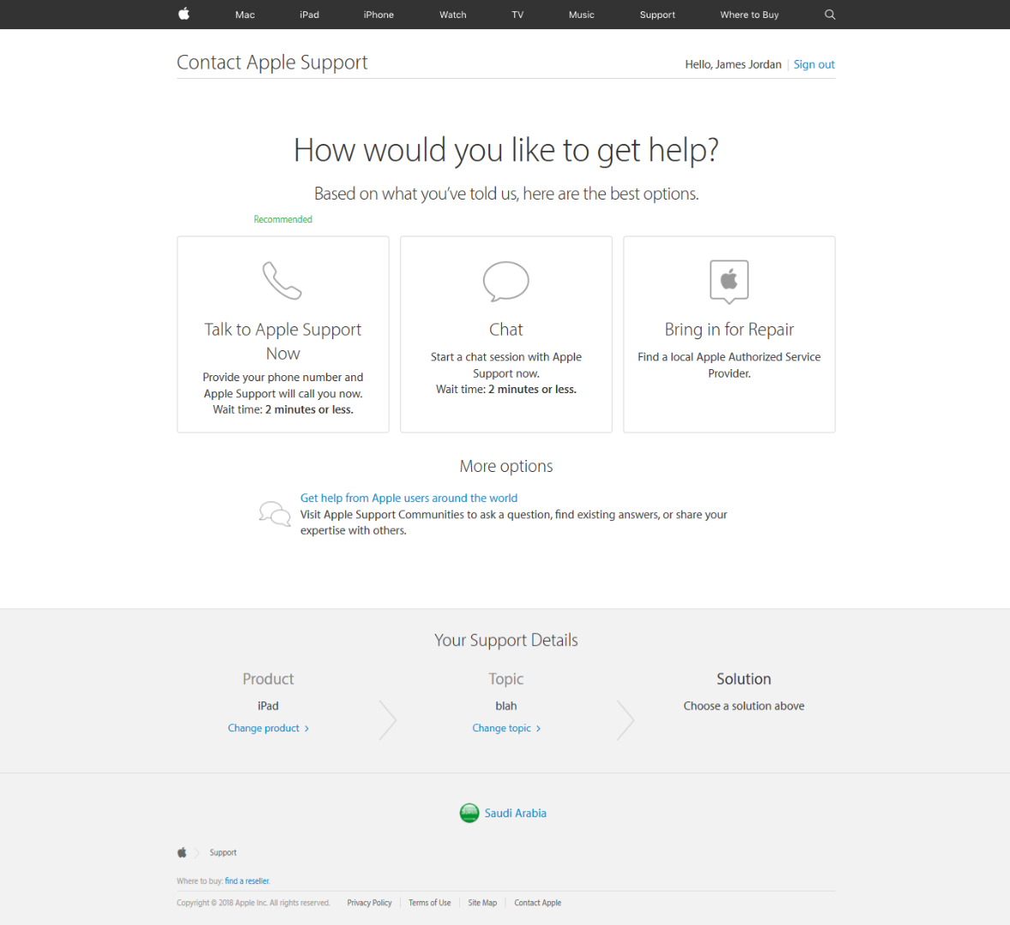Click the Change product link
1010x925 pixels.
pos(264,728)
